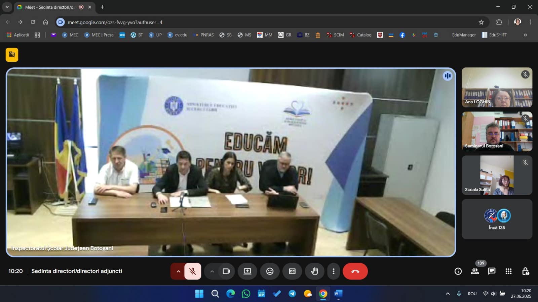Open the Activities grid icon
Viewport: 538px width, 302px height.
[508, 271]
